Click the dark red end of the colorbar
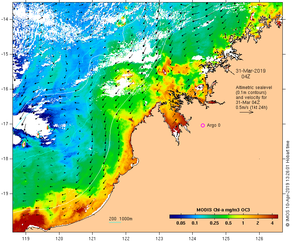The width and height of the screenshot is (292, 242). 275,216
